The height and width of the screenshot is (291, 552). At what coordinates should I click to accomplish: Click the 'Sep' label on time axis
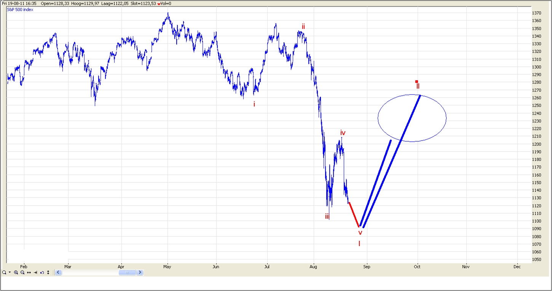coord(366,267)
